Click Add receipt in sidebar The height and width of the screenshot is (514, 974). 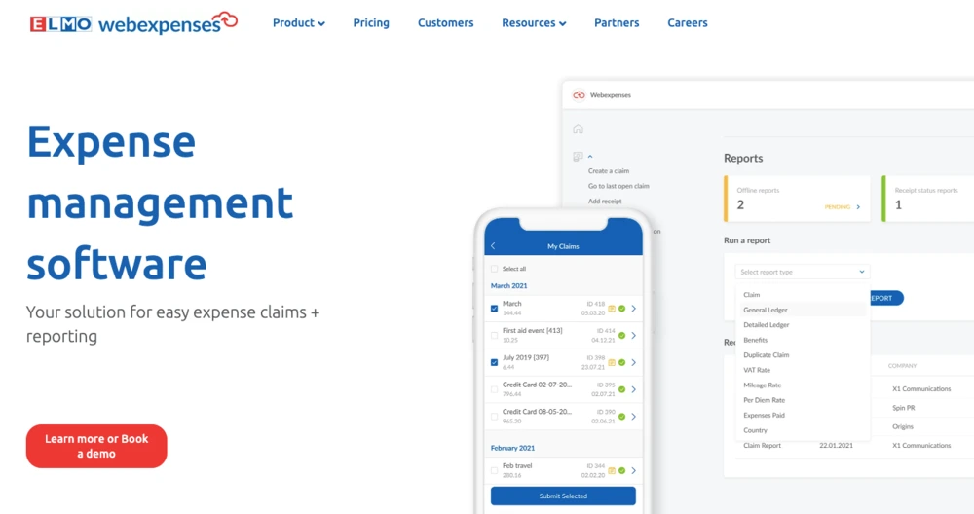[605, 202]
